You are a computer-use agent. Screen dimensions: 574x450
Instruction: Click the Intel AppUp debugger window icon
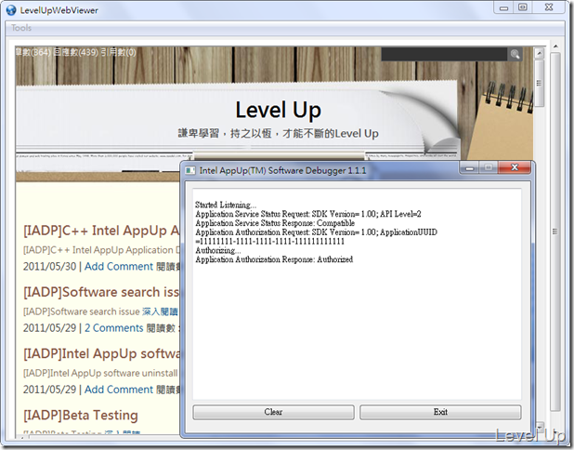190,170
